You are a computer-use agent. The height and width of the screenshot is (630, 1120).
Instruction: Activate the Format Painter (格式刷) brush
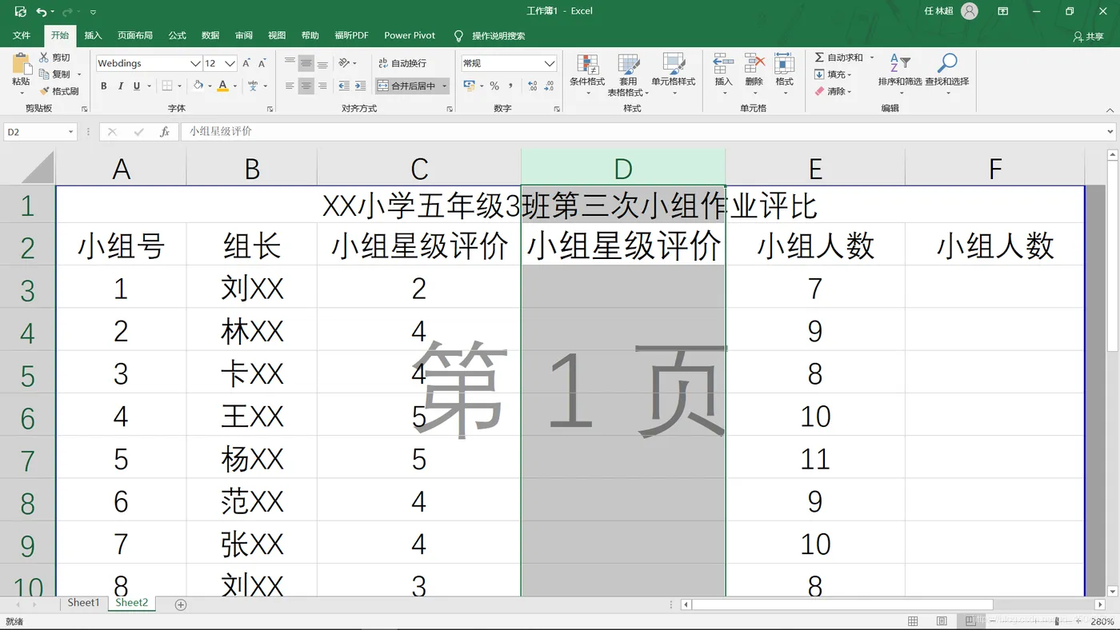[59, 91]
